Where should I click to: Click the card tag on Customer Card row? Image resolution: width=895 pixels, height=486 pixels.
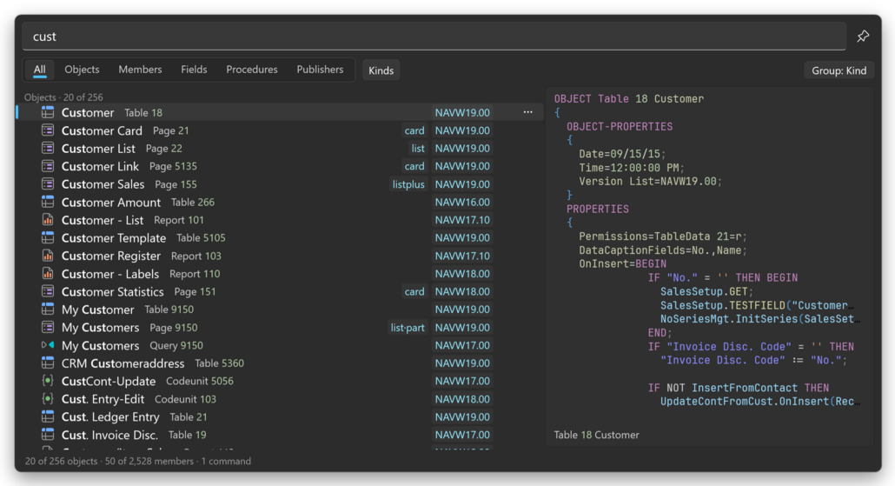(x=414, y=130)
